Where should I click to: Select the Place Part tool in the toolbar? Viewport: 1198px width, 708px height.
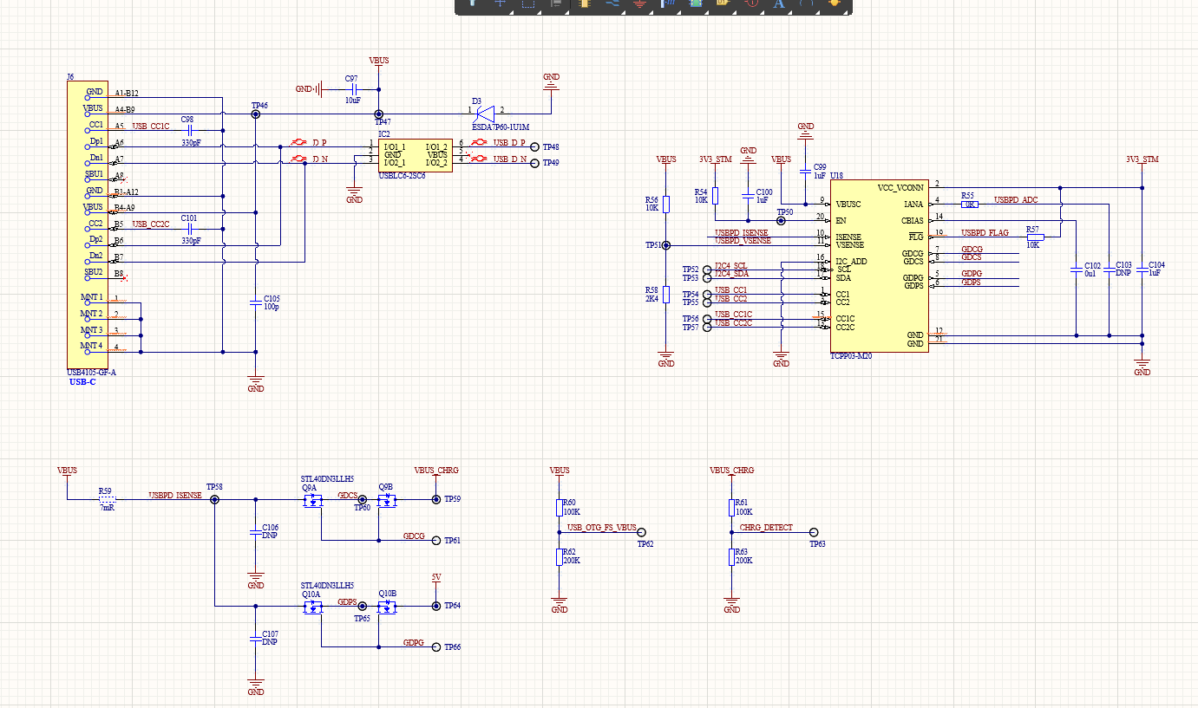[x=583, y=3]
